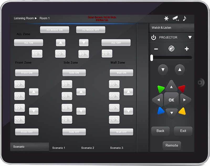Screen dimensions: 210x166
Task: Turn AV MODE ON
Action: tap(55, 30)
